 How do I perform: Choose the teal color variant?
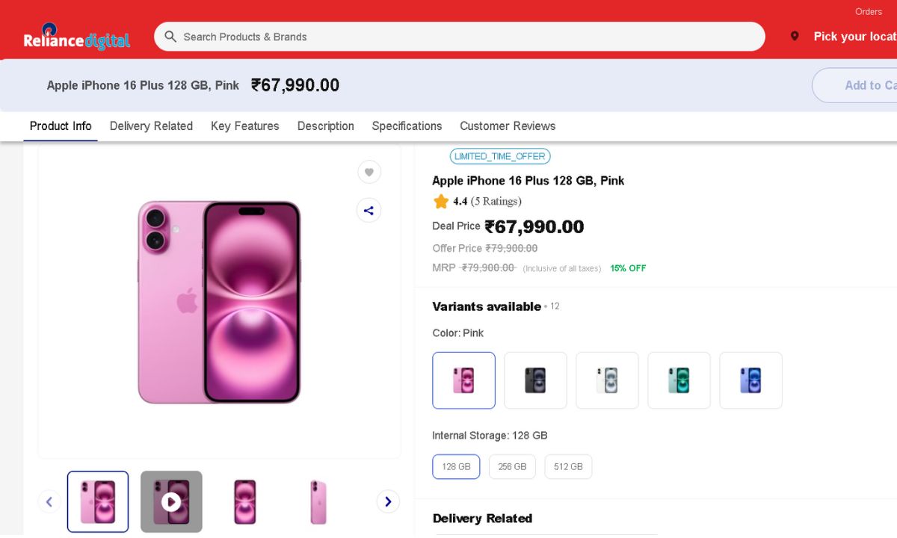679,380
